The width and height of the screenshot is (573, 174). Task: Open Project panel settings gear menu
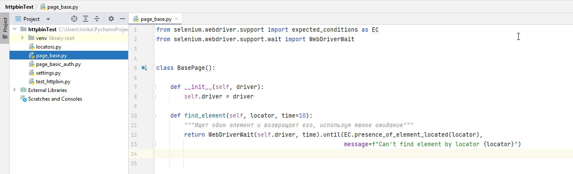tap(111, 19)
